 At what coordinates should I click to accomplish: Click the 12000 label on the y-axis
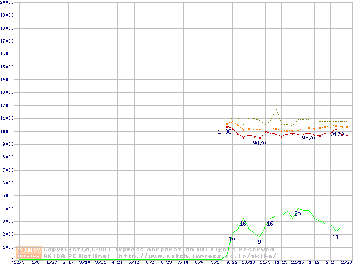tap(7, 105)
